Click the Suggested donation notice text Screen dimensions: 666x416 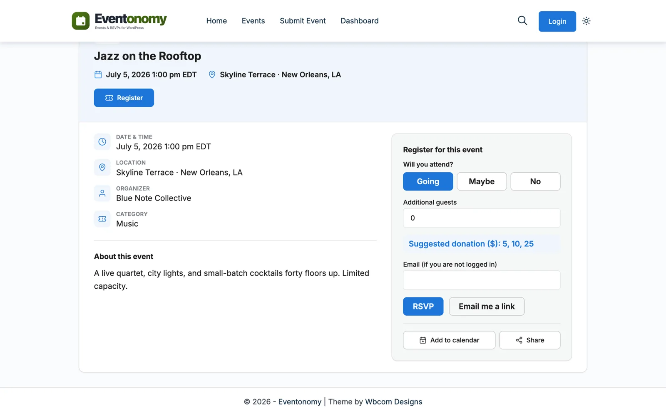pyautogui.click(x=471, y=244)
